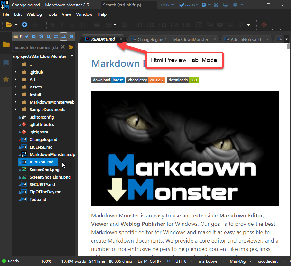Toggle the sync-with-document arrows button
291x266 pixels.
(63, 37)
